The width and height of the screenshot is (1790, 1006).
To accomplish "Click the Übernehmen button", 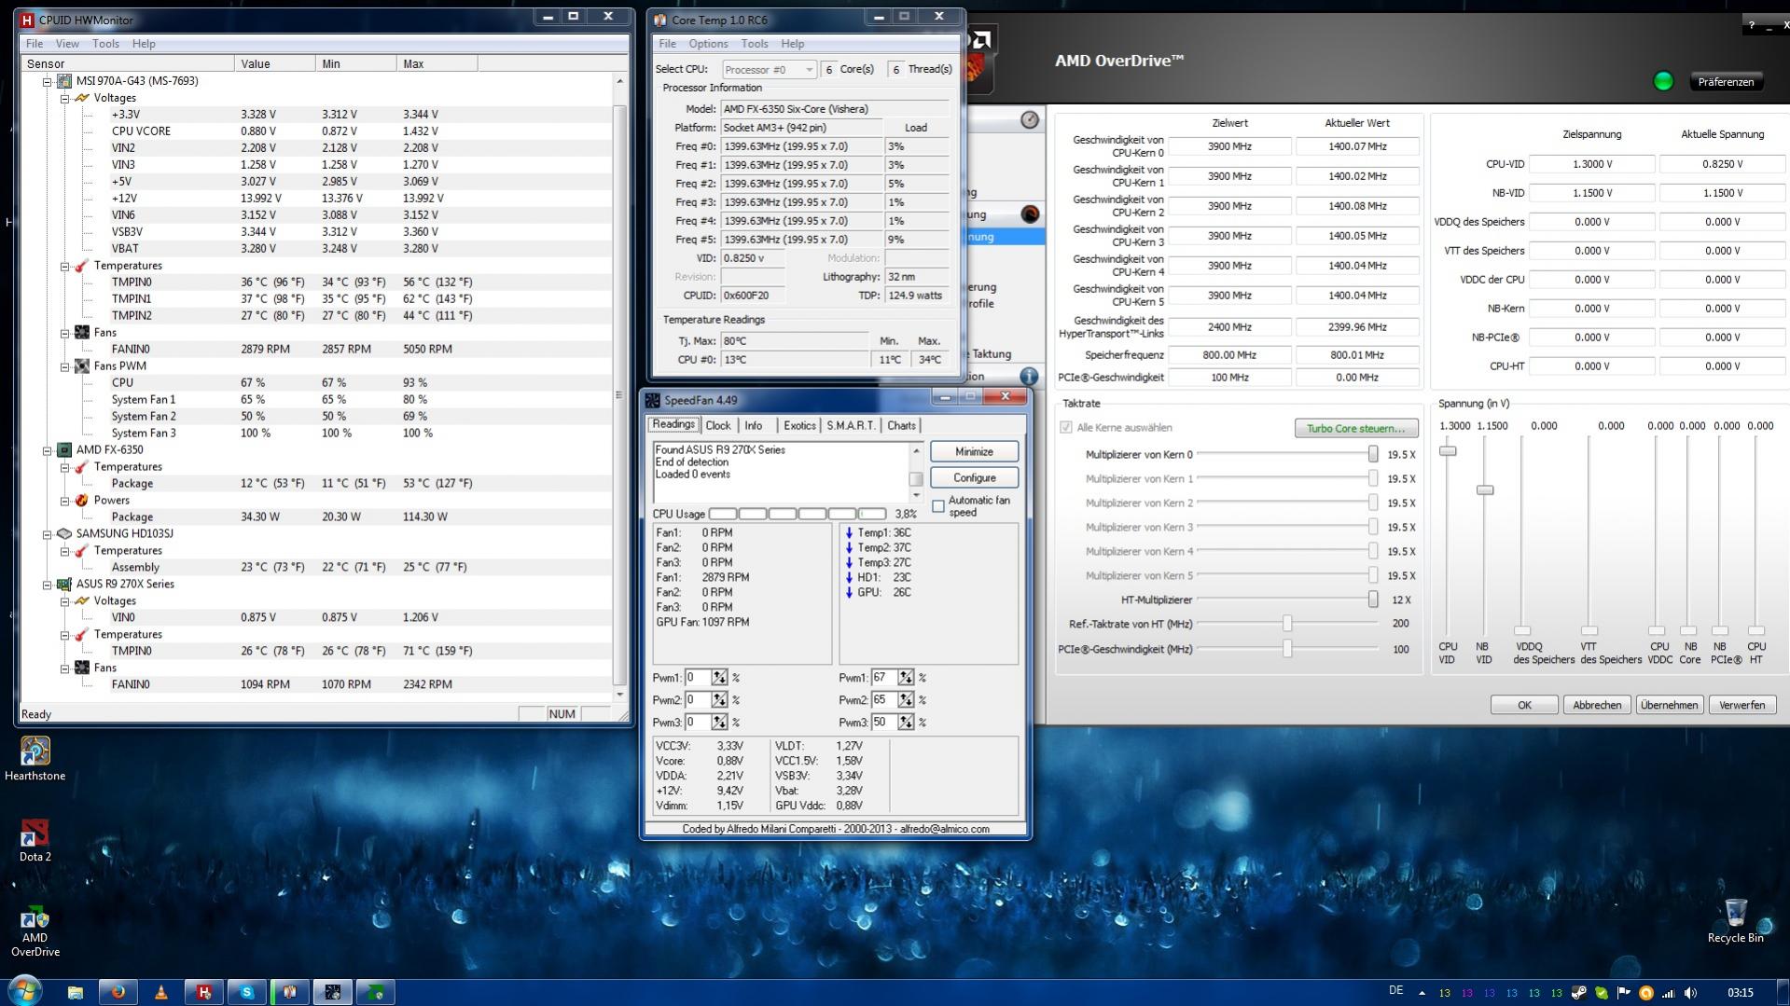I will pyautogui.click(x=1669, y=705).
